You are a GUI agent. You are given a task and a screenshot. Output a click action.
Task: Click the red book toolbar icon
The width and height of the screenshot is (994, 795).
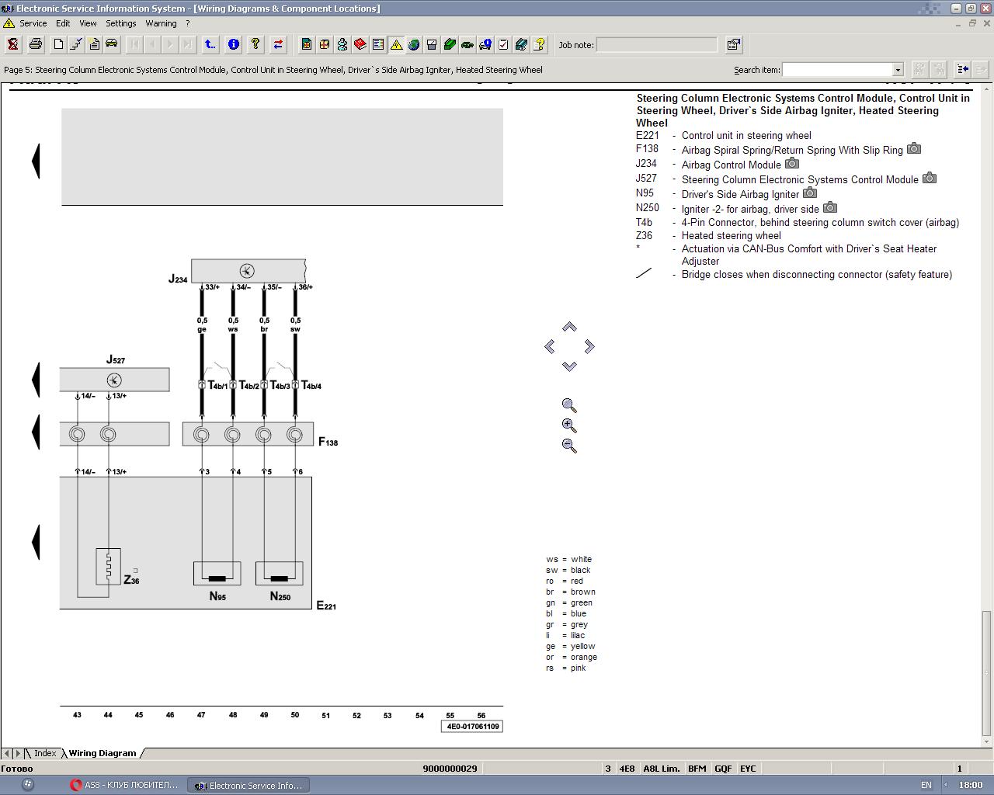tap(360, 44)
